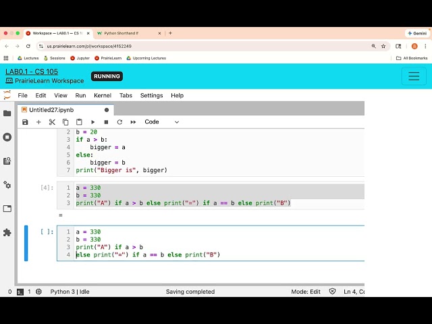Open the Lectures bookmark
The image size is (432, 324).
coord(28,58)
